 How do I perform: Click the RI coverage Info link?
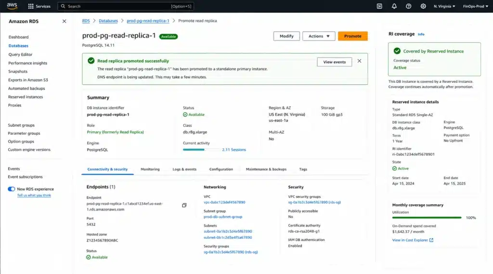(x=421, y=34)
